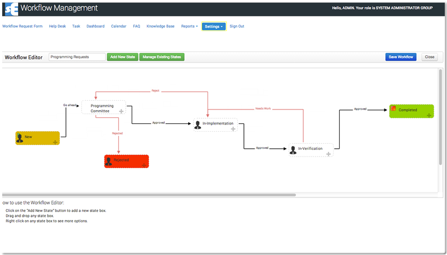
Task: Click the red 'Reject' transition label
Action: pyautogui.click(x=155, y=91)
